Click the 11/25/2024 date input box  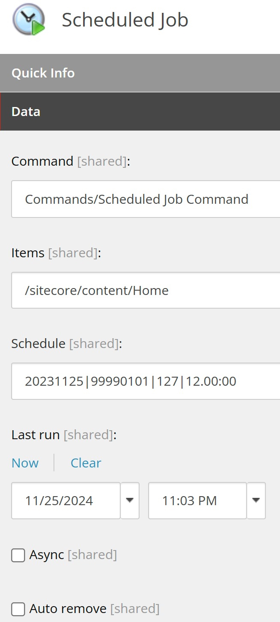[66, 500]
